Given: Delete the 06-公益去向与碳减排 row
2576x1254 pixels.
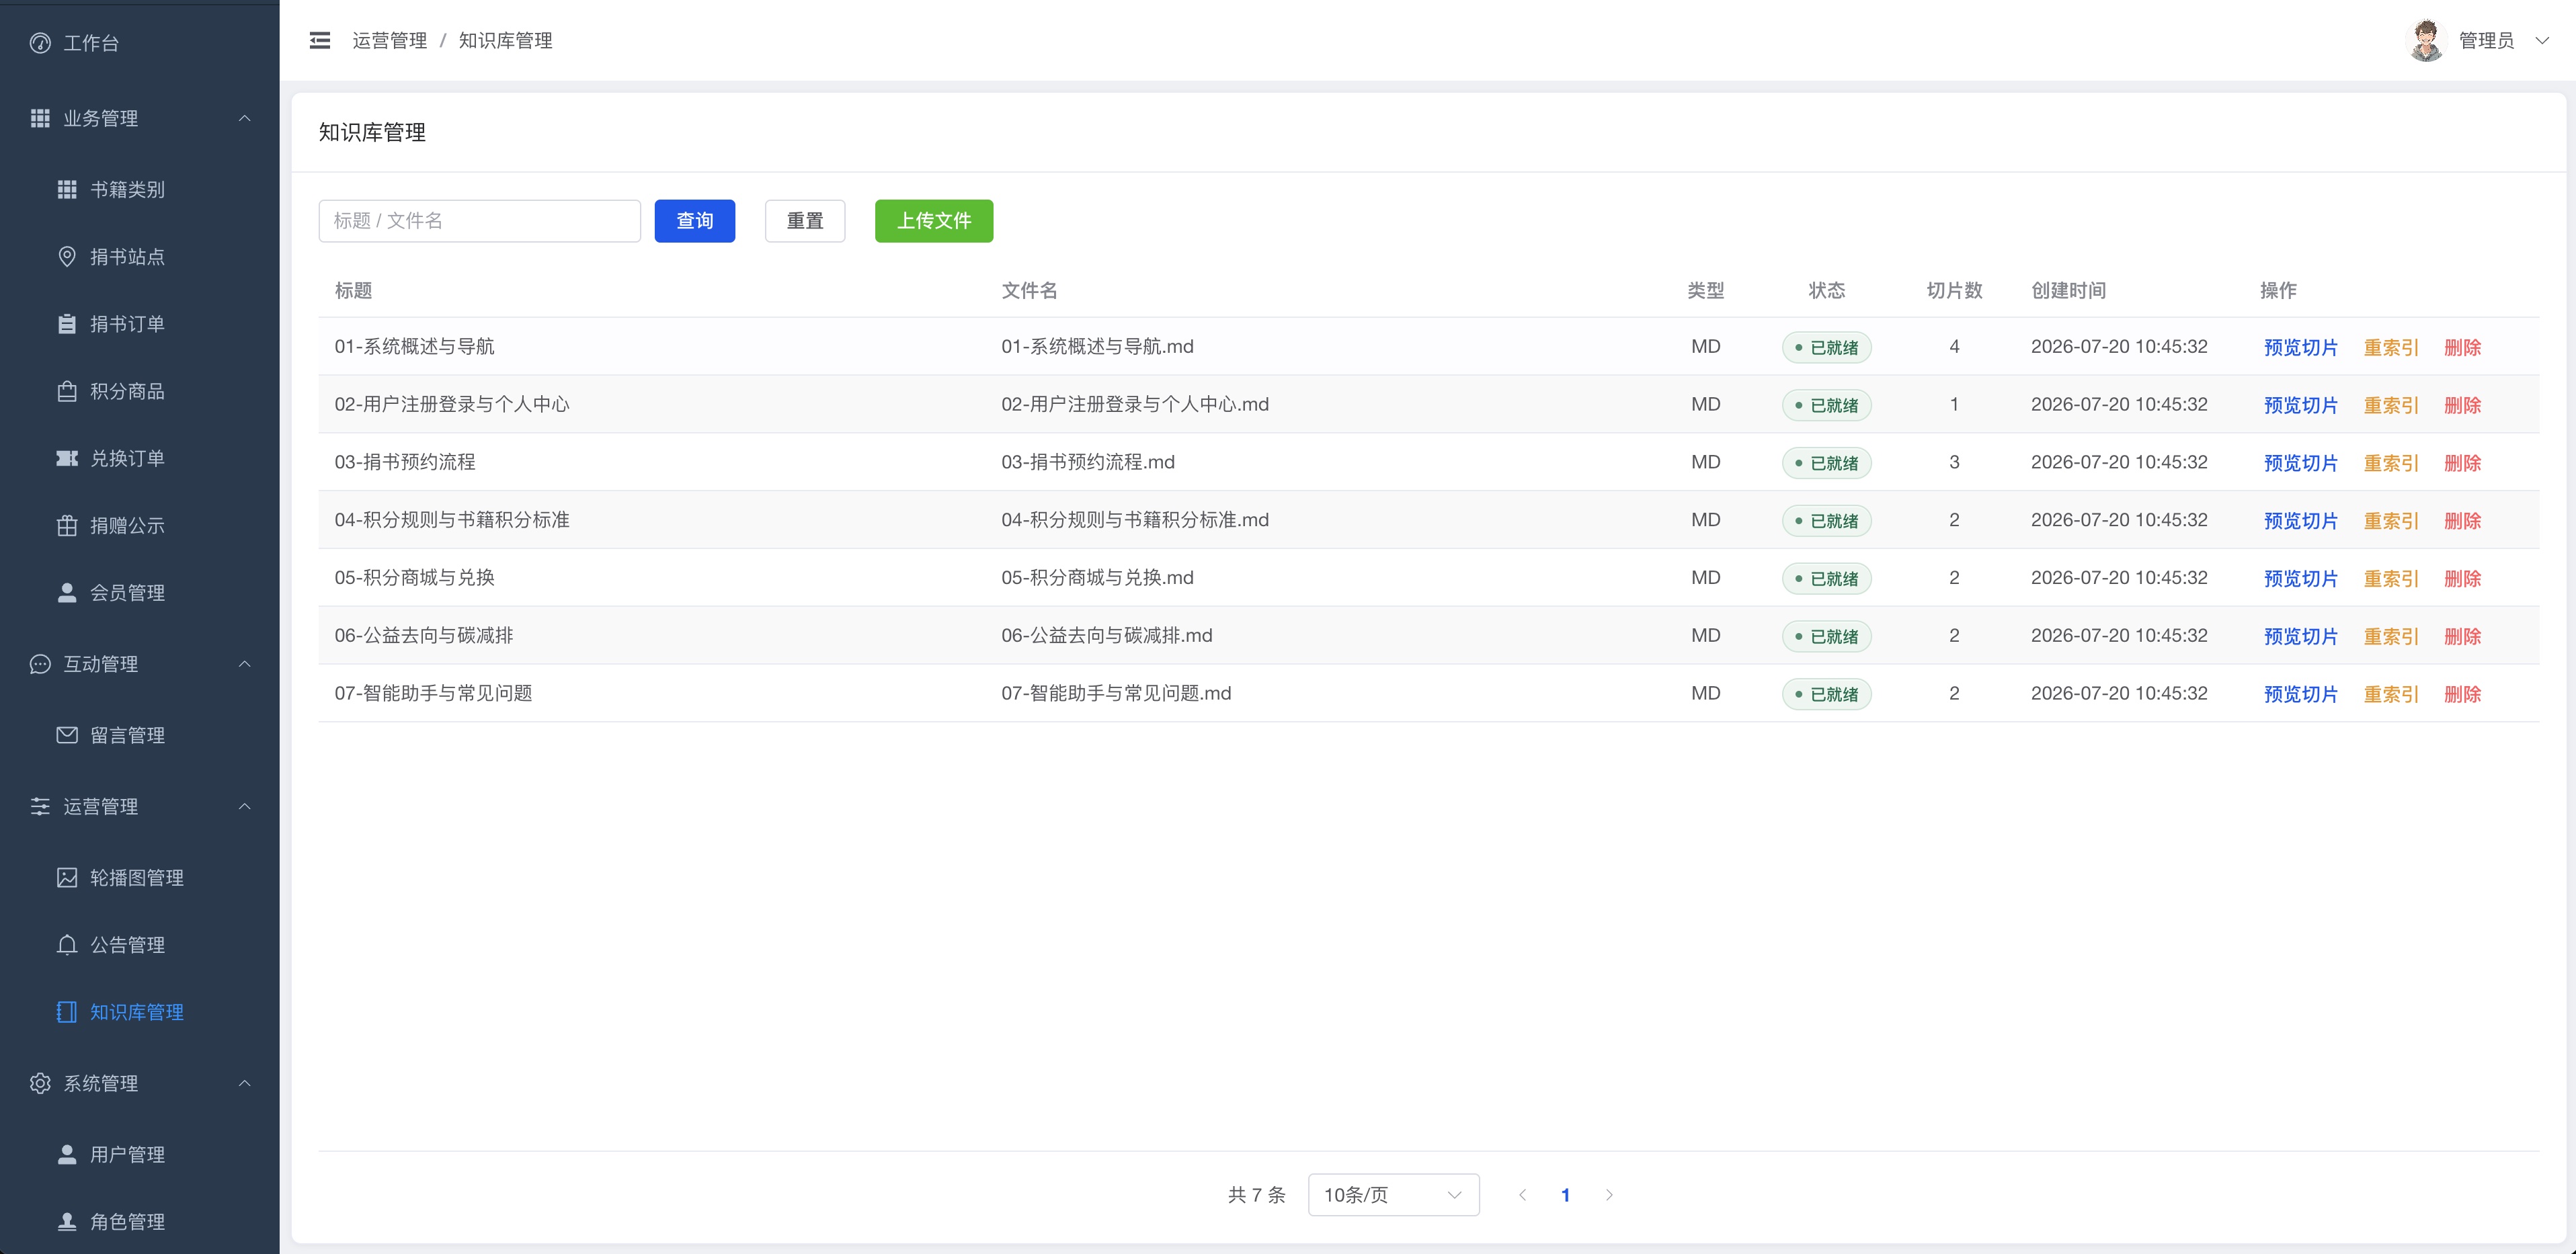Looking at the screenshot, I should [2463, 636].
